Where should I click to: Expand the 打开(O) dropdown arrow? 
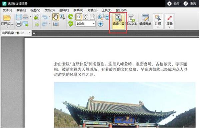tap(7, 27)
